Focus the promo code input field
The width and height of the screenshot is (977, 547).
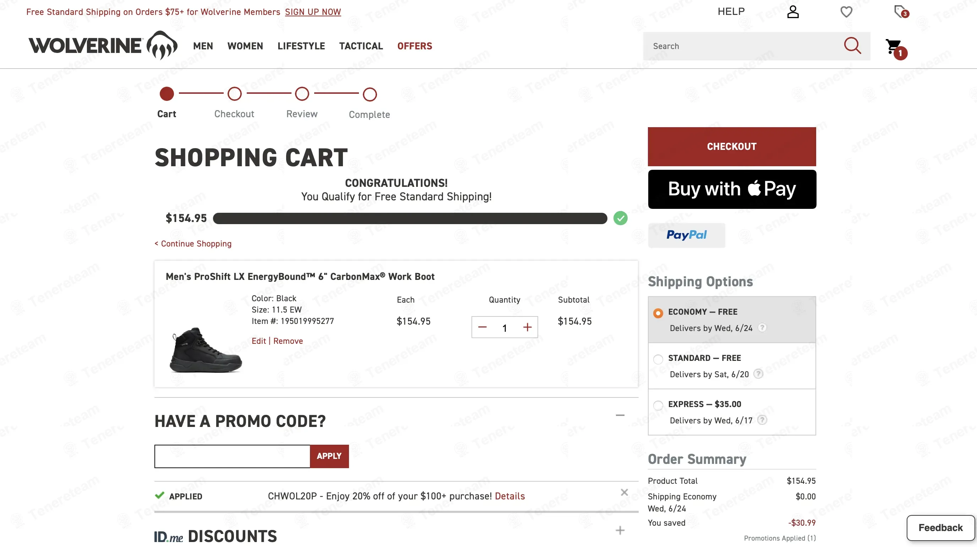(x=232, y=456)
